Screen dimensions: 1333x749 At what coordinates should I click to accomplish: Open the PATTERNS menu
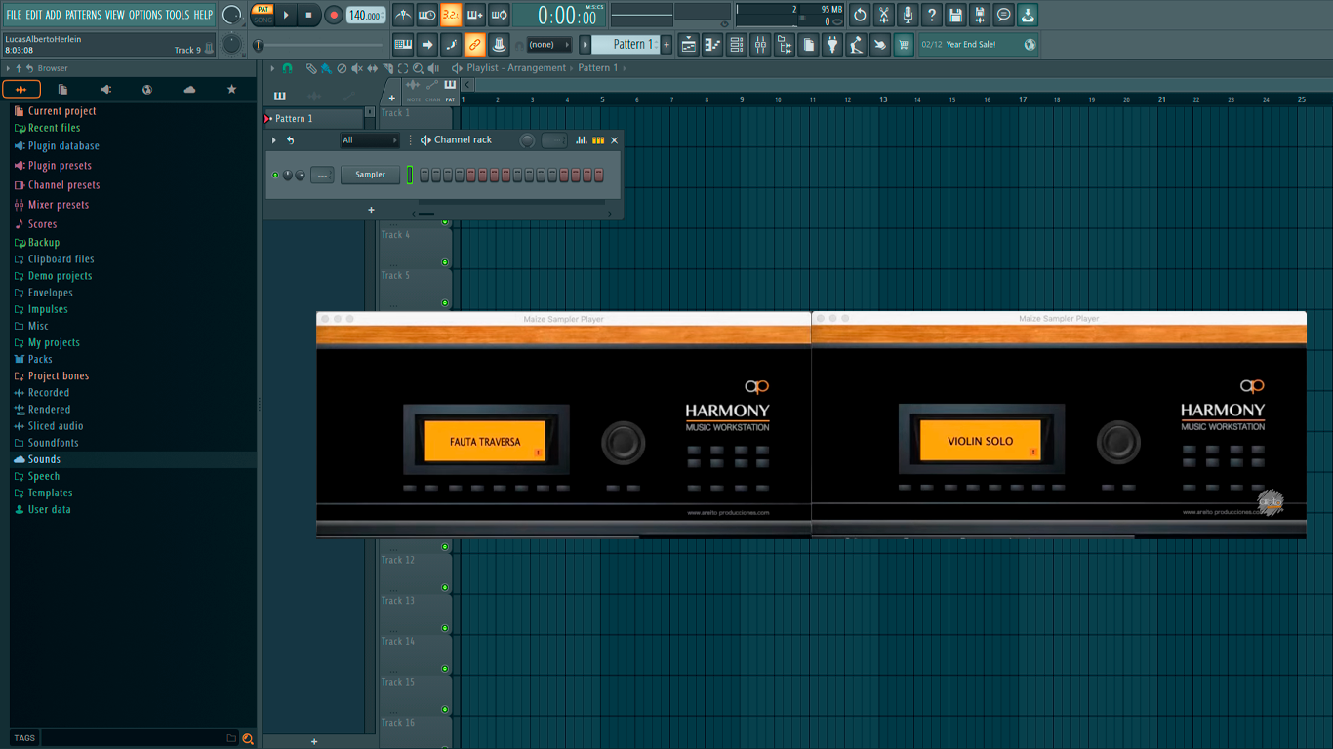(x=83, y=15)
